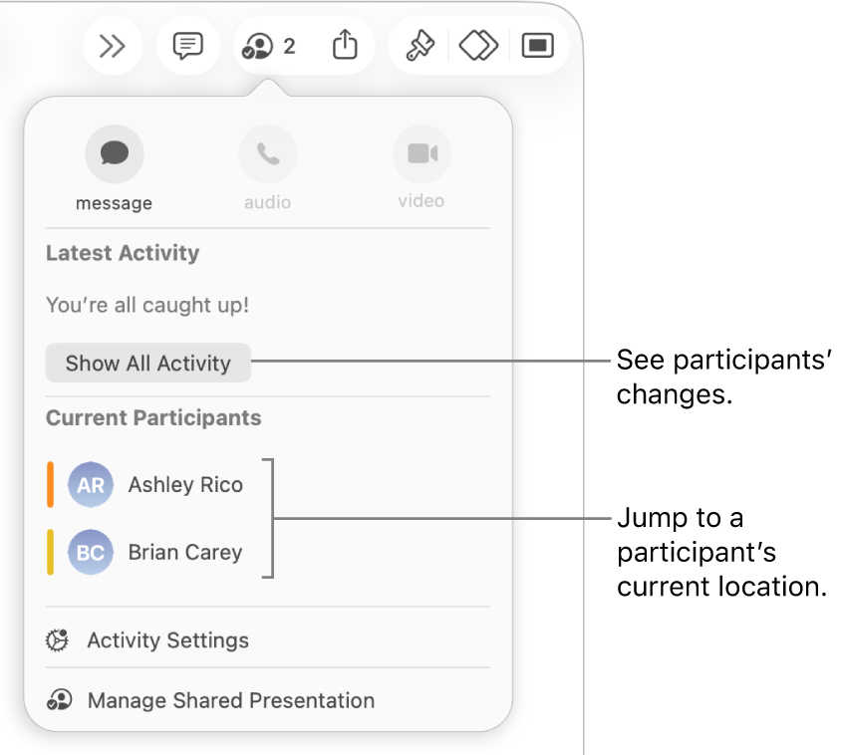Image resolution: width=843 pixels, height=755 pixels.
Task: Expand hidden toolbar items with the double chevron
Action: point(113,45)
